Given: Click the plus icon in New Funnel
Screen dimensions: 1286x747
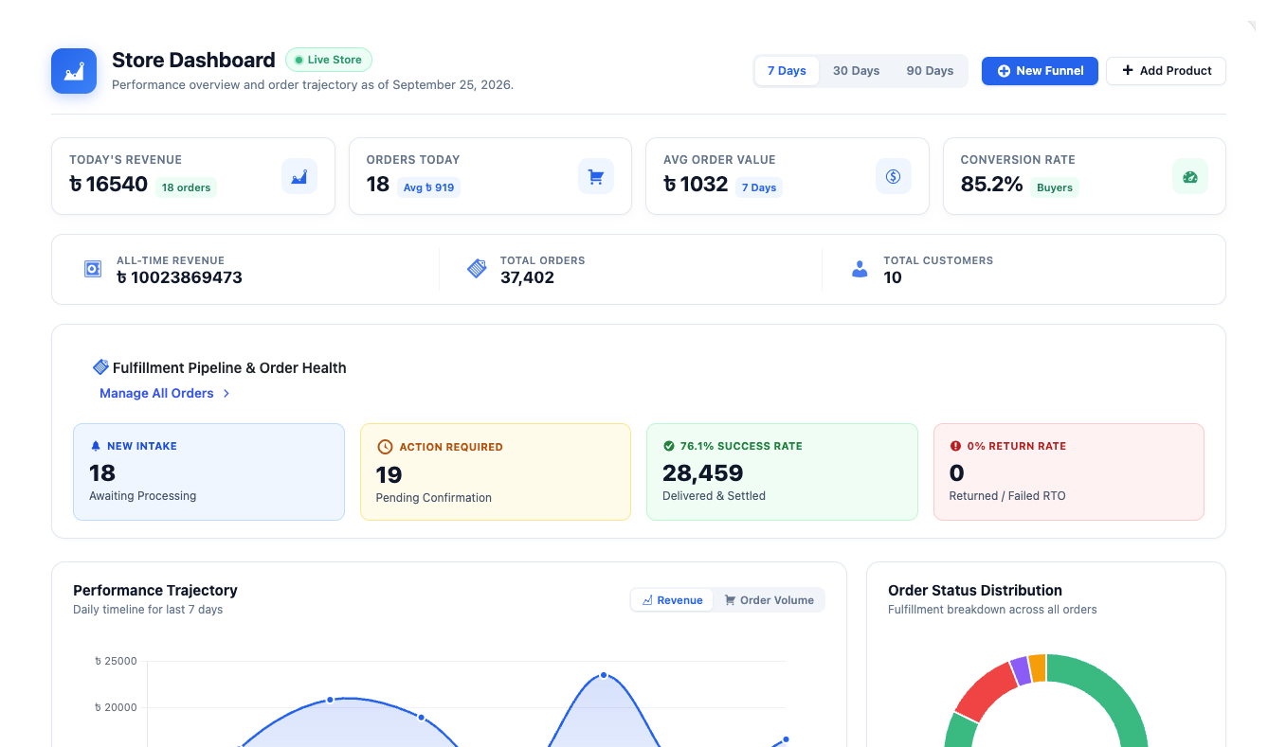Looking at the screenshot, I should click(x=1004, y=71).
